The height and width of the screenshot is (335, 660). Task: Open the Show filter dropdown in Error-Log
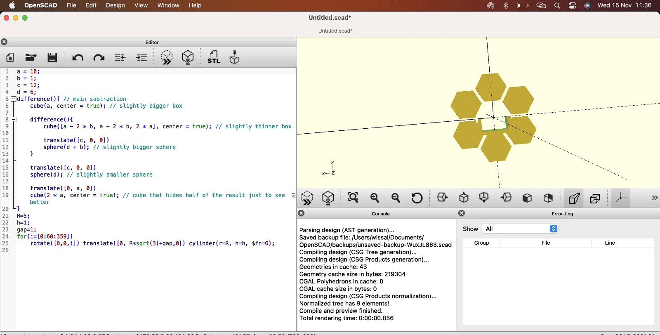pos(520,229)
